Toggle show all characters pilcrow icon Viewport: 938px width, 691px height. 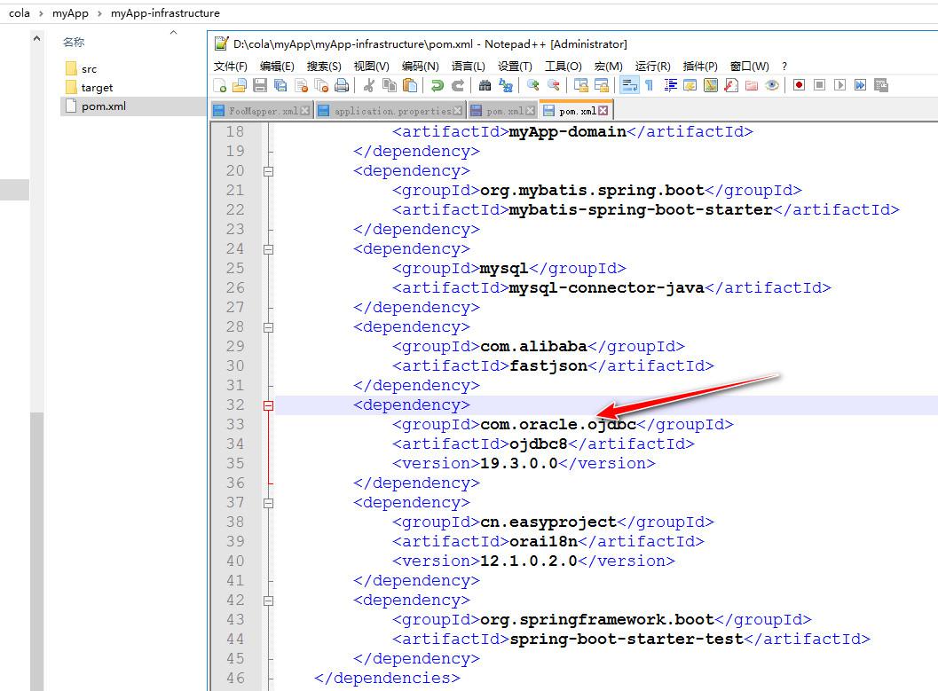[x=649, y=85]
